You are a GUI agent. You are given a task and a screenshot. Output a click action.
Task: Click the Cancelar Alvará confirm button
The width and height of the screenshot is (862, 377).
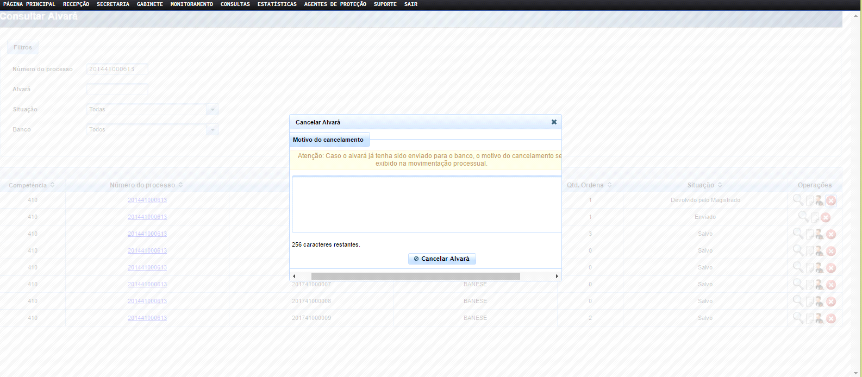(442, 259)
